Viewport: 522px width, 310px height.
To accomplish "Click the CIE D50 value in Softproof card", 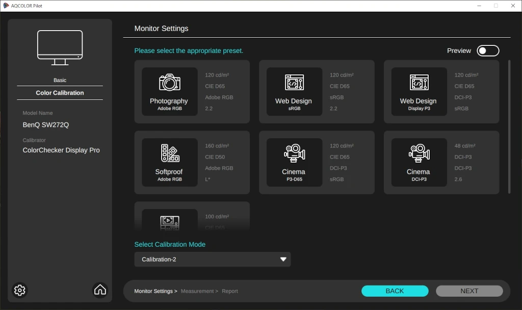I will click(215, 157).
